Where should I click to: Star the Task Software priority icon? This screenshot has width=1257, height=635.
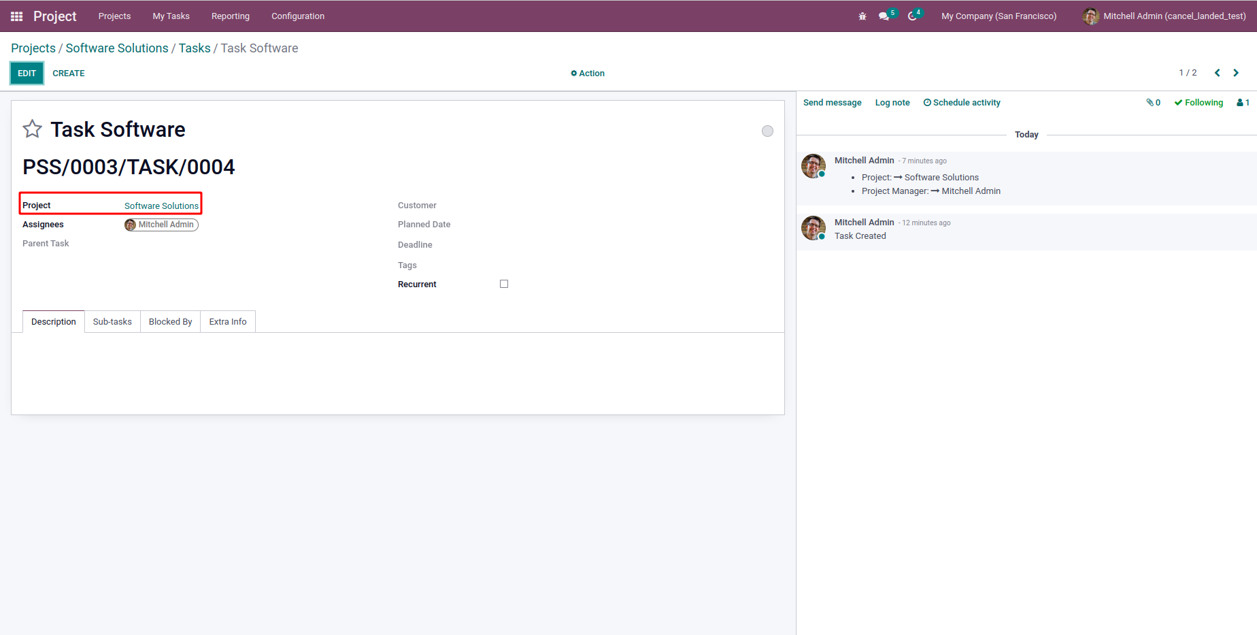pos(33,129)
